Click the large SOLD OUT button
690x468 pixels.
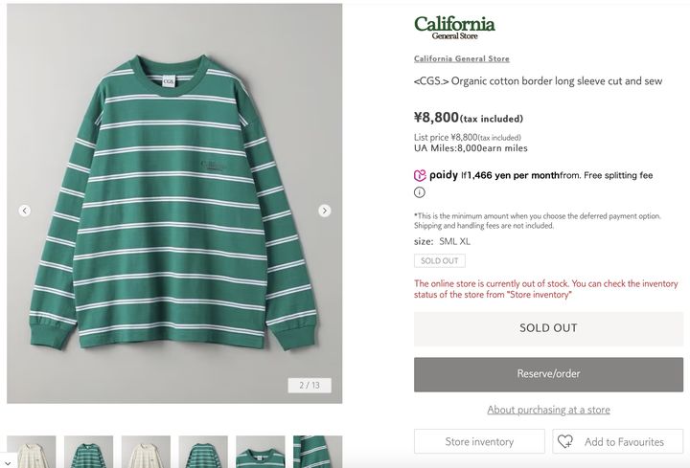tap(548, 328)
